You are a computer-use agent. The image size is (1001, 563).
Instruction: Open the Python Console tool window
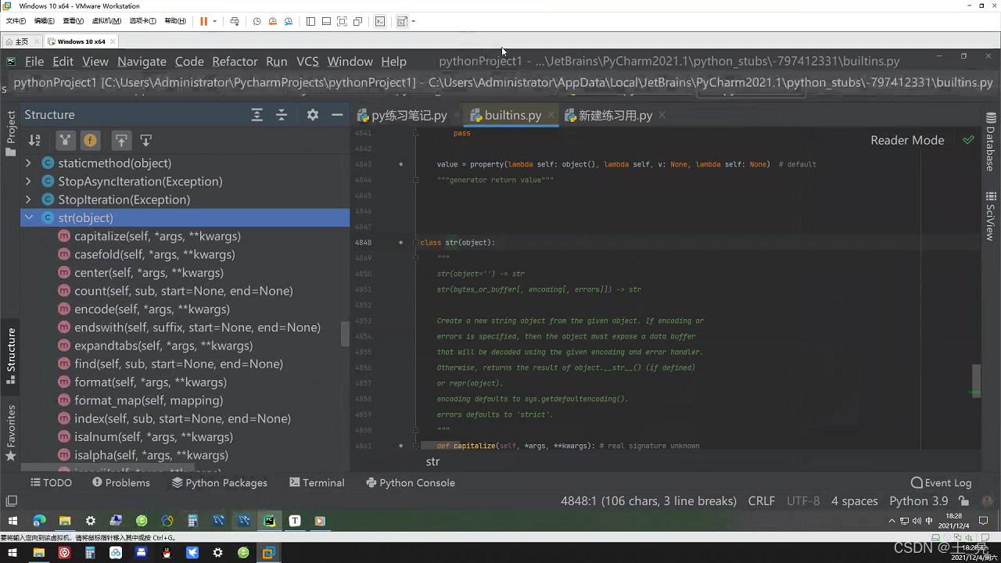pyautogui.click(x=411, y=482)
